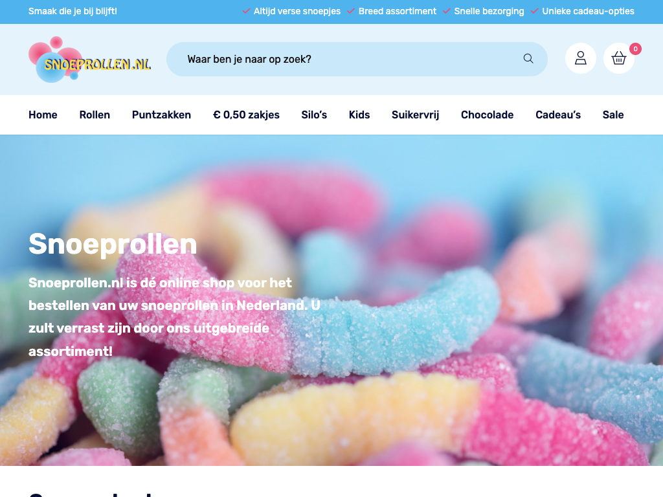Select the Suikervrij menu item

tap(415, 115)
